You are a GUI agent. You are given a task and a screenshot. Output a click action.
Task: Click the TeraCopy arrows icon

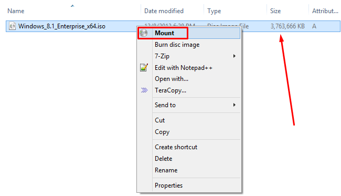(144, 90)
